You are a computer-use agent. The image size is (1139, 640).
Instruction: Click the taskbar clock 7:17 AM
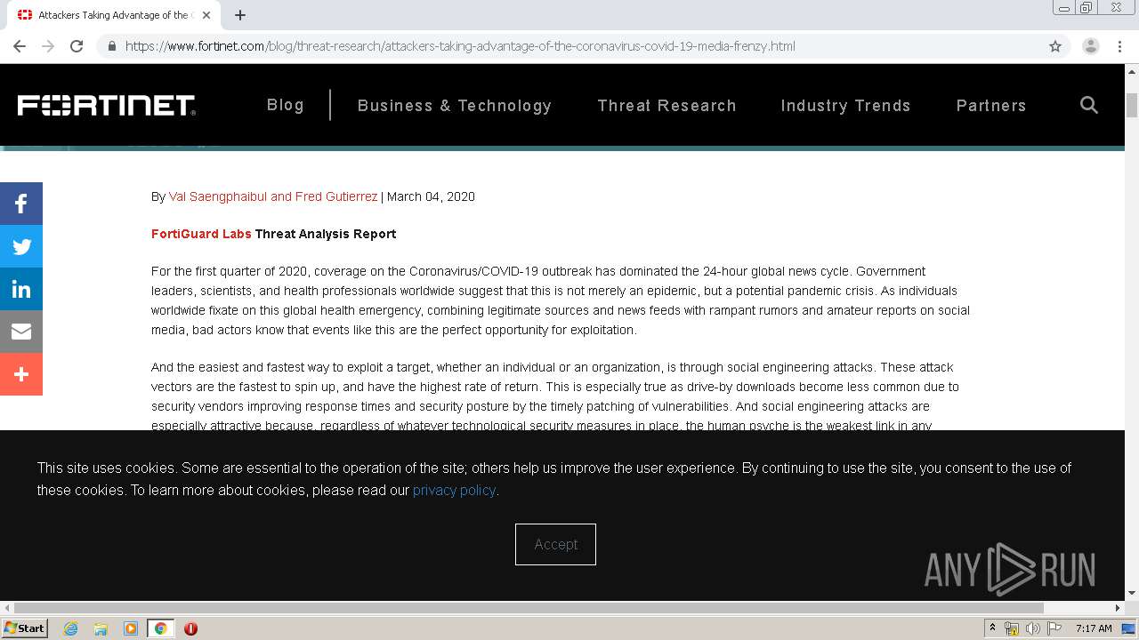pos(1094,628)
